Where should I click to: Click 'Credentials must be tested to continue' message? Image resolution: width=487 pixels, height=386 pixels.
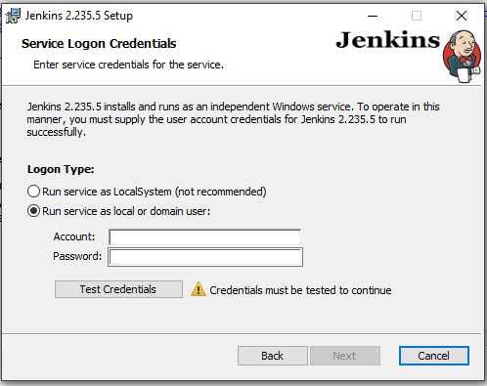coord(300,290)
